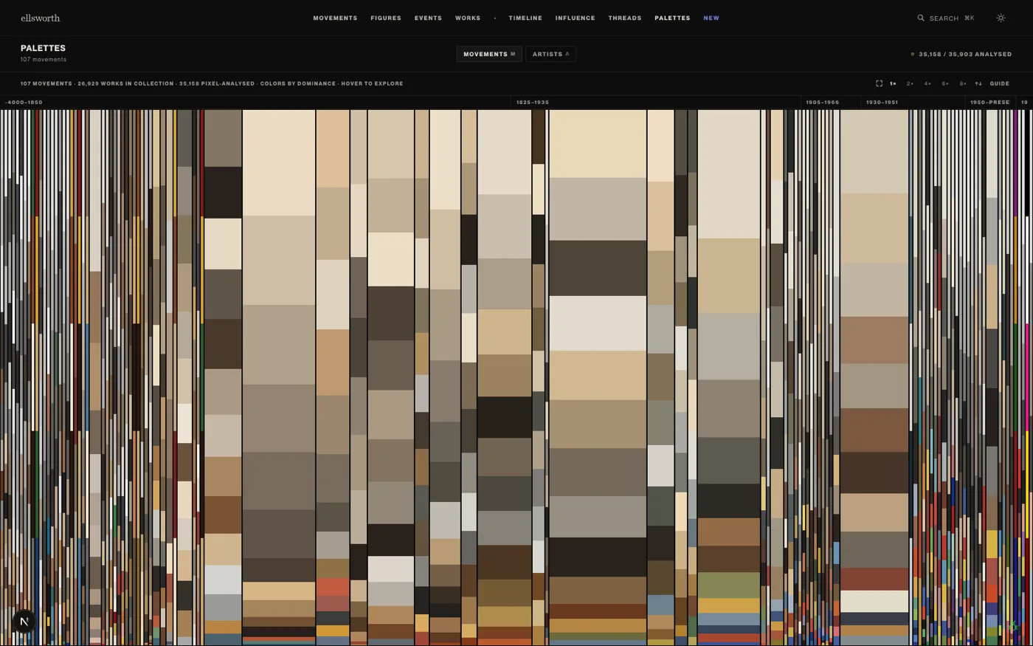Open the Movements nav item
This screenshot has height=646, width=1033.
(335, 18)
